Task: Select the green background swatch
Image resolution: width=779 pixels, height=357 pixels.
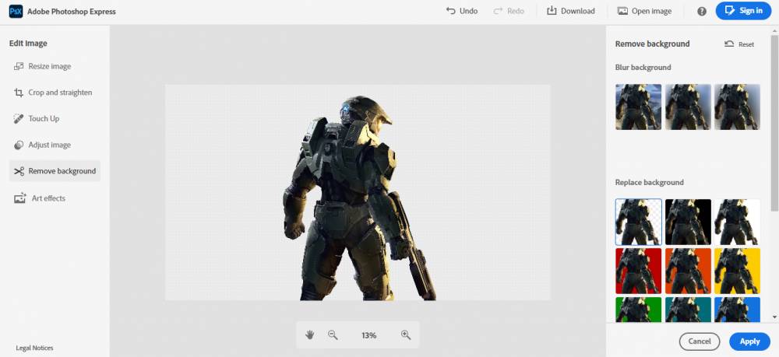Action: point(639,310)
